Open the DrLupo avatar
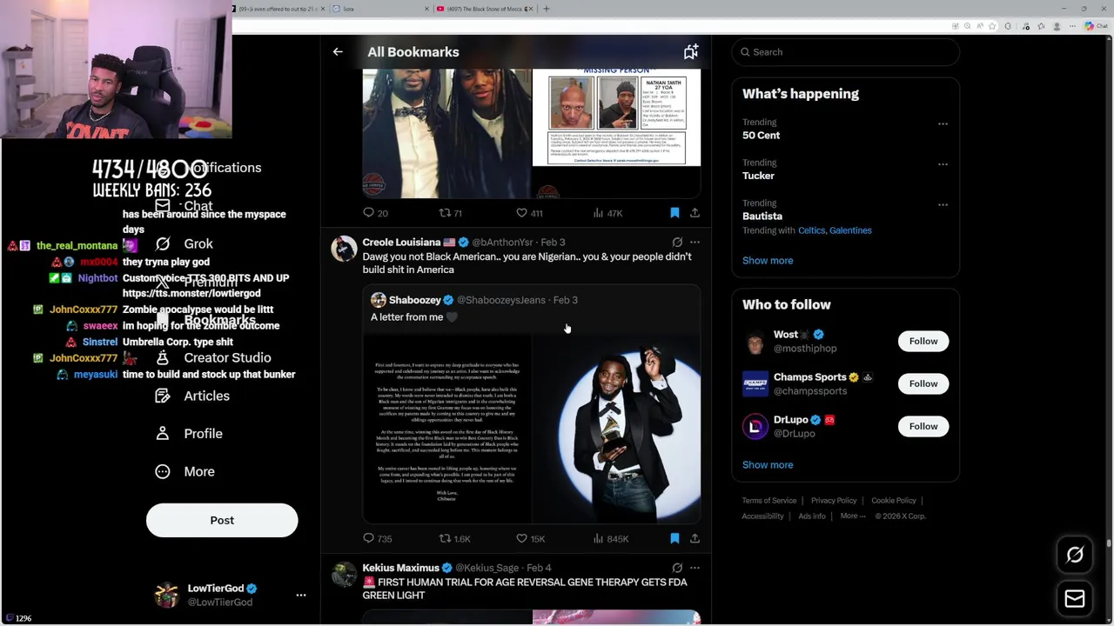The width and height of the screenshot is (1114, 626). coord(755,426)
